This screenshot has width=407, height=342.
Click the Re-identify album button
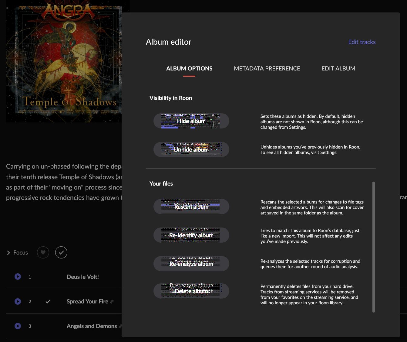(191, 235)
